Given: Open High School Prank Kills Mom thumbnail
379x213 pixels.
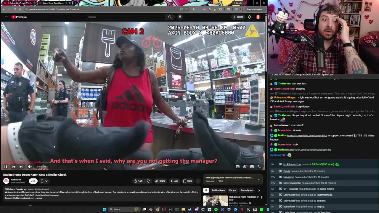Looking at the screenshot, I should point(215,201).
